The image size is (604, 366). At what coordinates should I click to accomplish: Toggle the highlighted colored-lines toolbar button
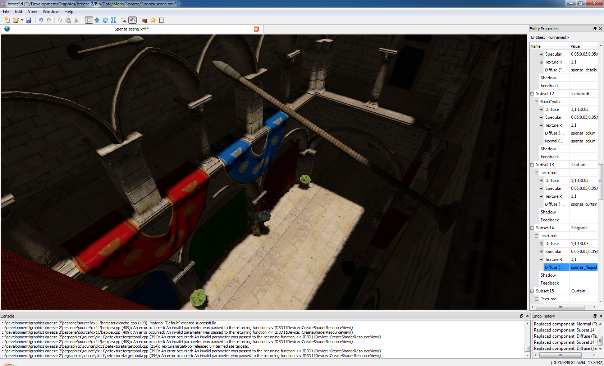(x=132, y=20)
